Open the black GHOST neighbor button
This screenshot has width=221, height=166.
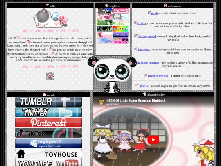coord(105,29)
